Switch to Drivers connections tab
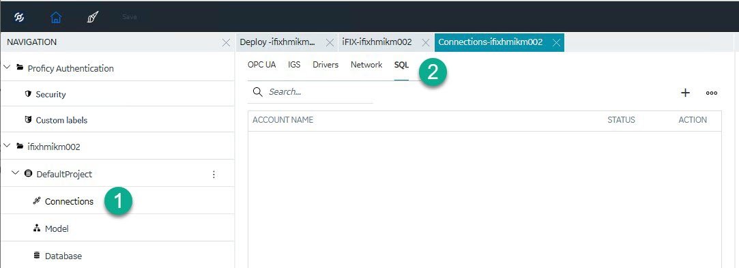Image resolution: width=739 pixels, height=268 pixels. (325, 65)
